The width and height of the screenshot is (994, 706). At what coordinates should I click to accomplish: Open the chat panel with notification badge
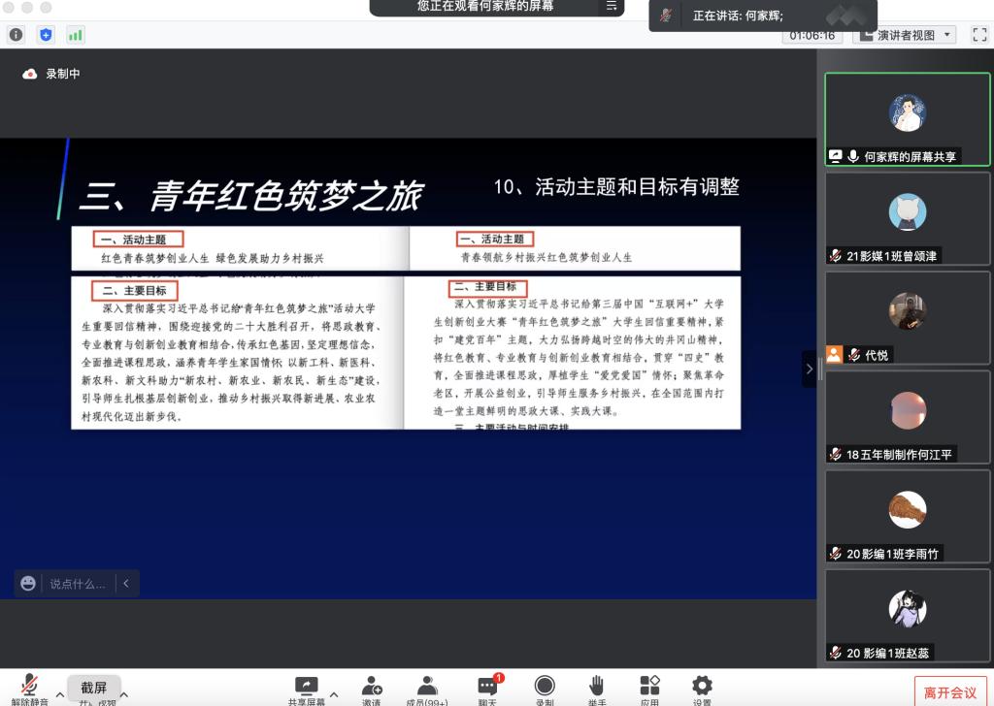(x=489, y=688)
